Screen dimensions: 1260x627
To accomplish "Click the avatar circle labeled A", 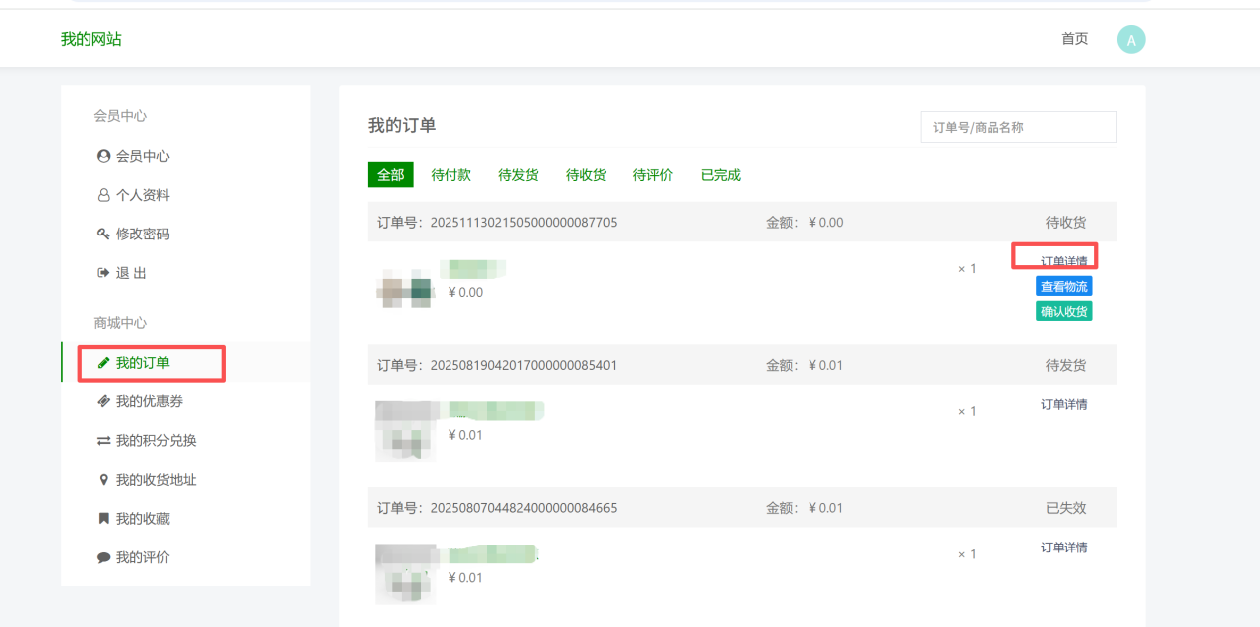I will 1131,39.
